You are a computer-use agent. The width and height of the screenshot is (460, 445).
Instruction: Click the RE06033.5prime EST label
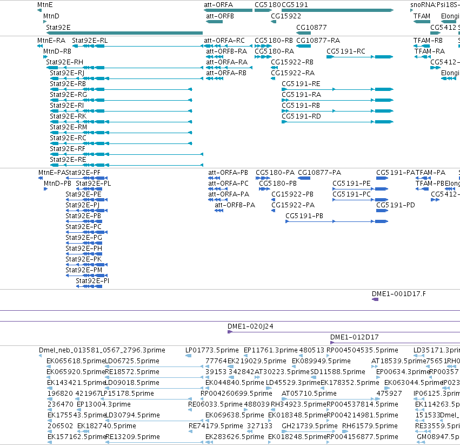(x=215, y=404)
